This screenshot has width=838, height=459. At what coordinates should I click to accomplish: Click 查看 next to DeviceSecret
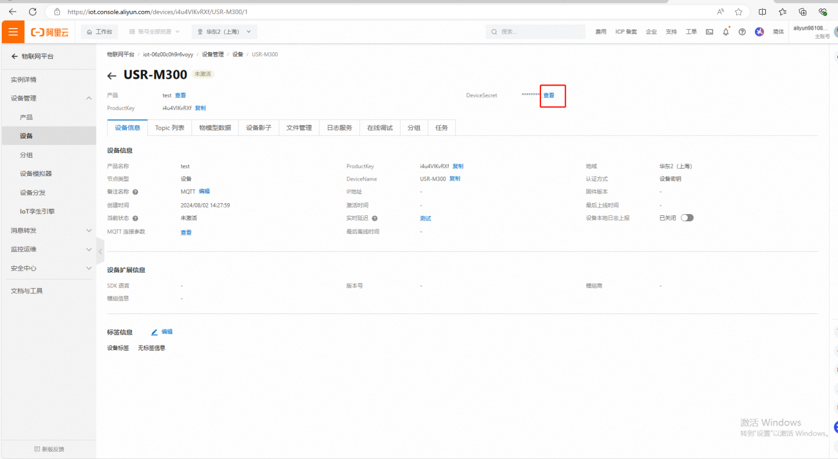pyautogui.click(x=549, y=95)
